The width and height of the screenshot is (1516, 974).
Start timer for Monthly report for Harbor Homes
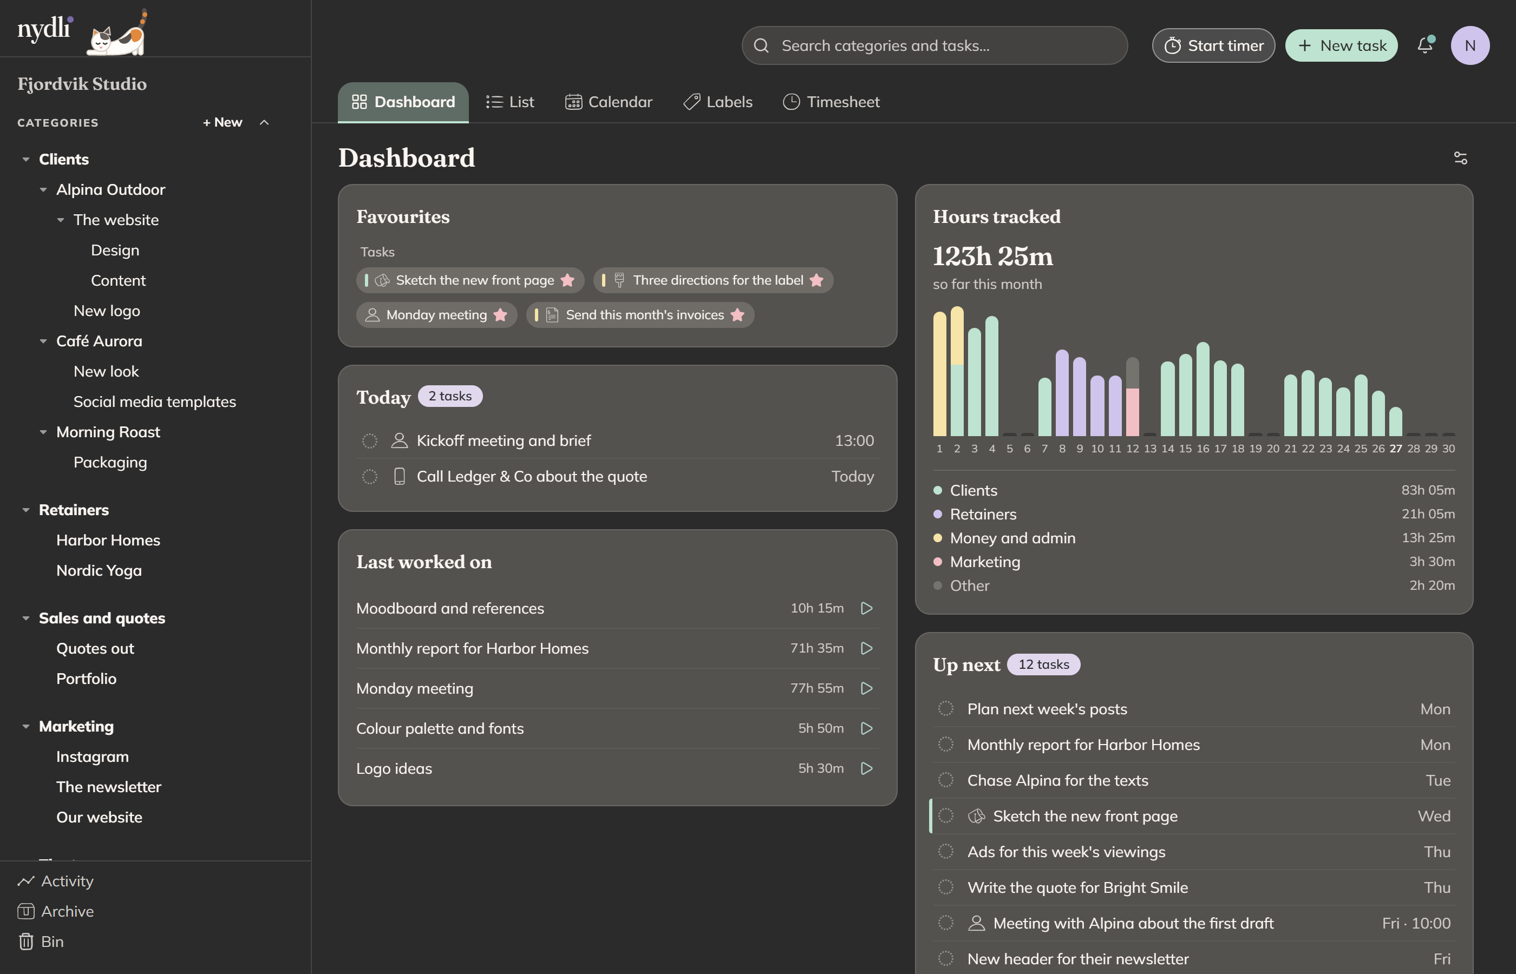click(867, 648)
